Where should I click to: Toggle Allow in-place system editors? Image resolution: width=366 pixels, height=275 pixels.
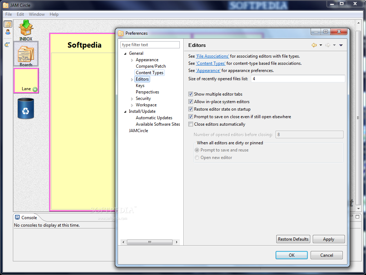[191, 102]
